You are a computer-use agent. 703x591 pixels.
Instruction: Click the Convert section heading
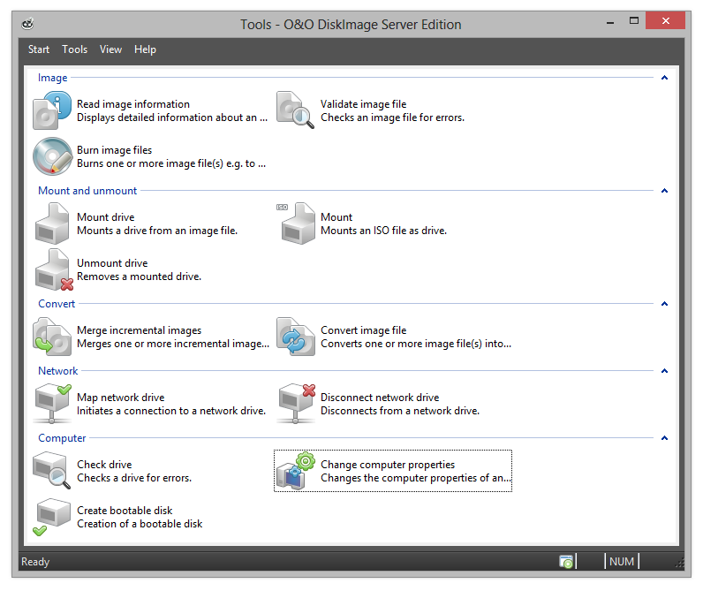[x=57, y=304]
